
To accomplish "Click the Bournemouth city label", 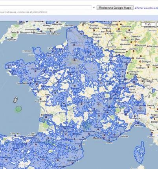I will click(26, 32).
